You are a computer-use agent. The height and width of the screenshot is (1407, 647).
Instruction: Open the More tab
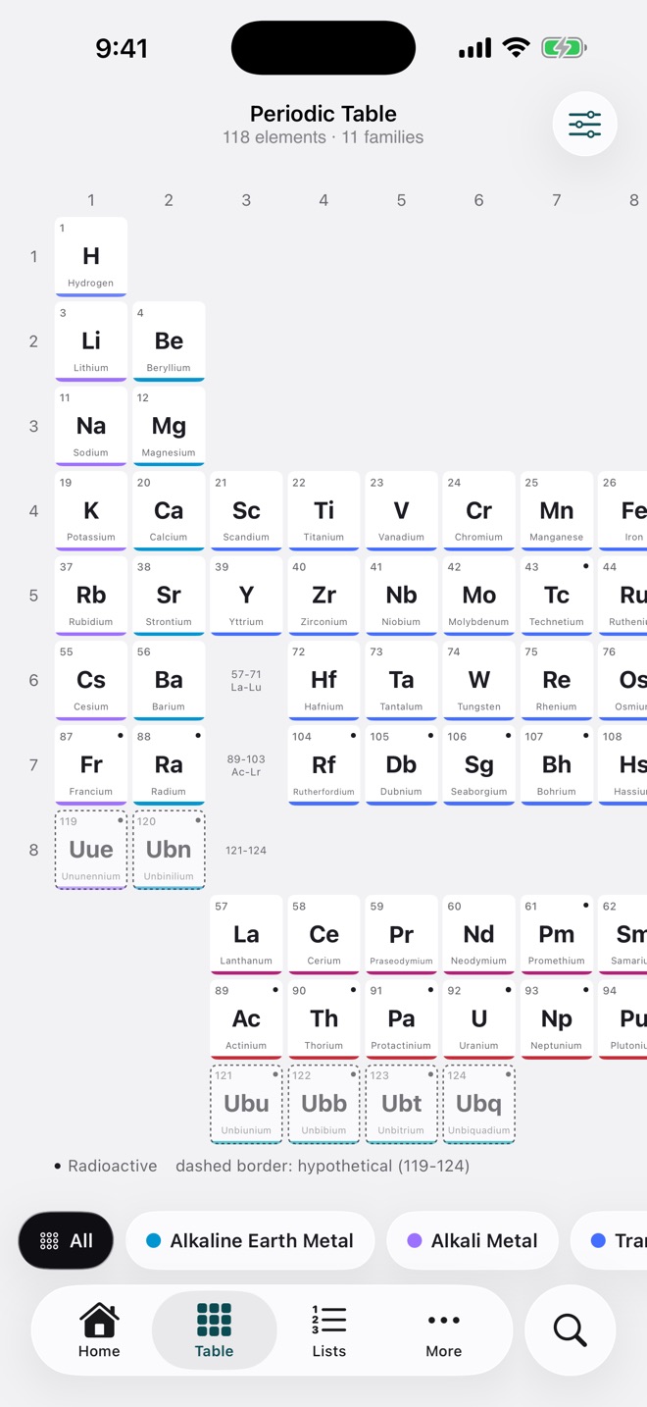pos(443,1330)
